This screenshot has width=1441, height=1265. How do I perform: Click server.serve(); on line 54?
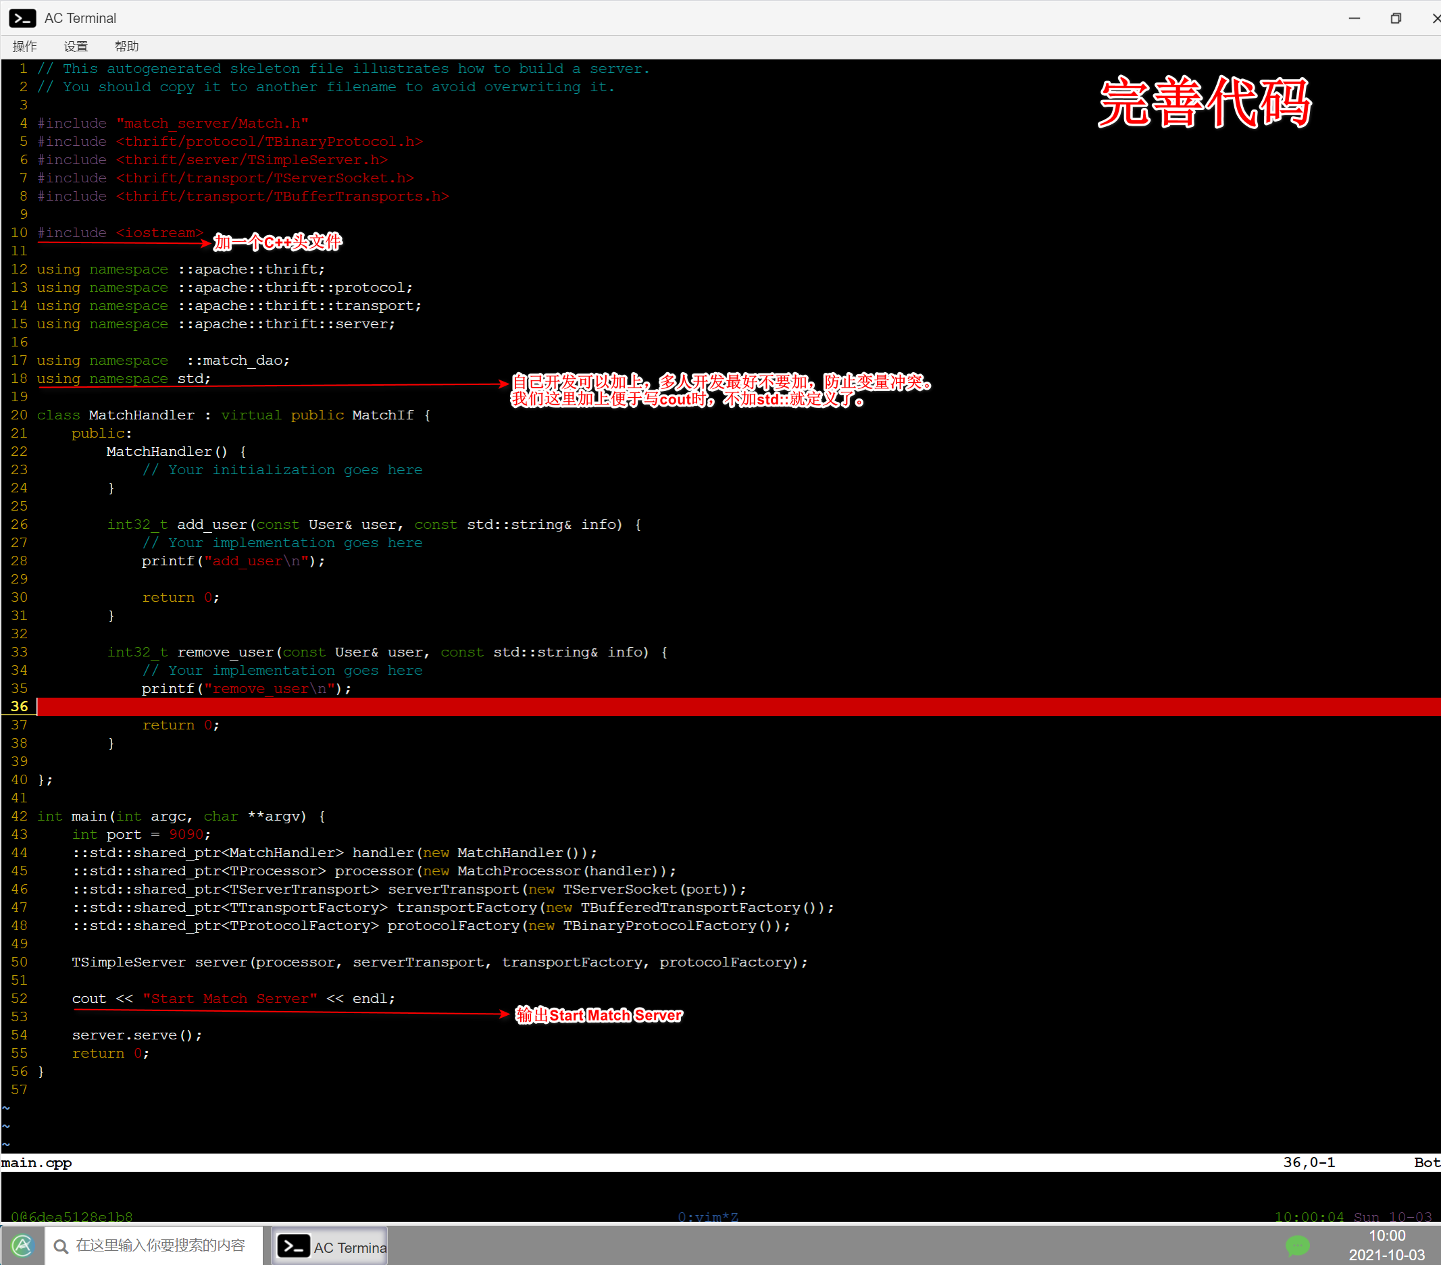[137, 1036]
